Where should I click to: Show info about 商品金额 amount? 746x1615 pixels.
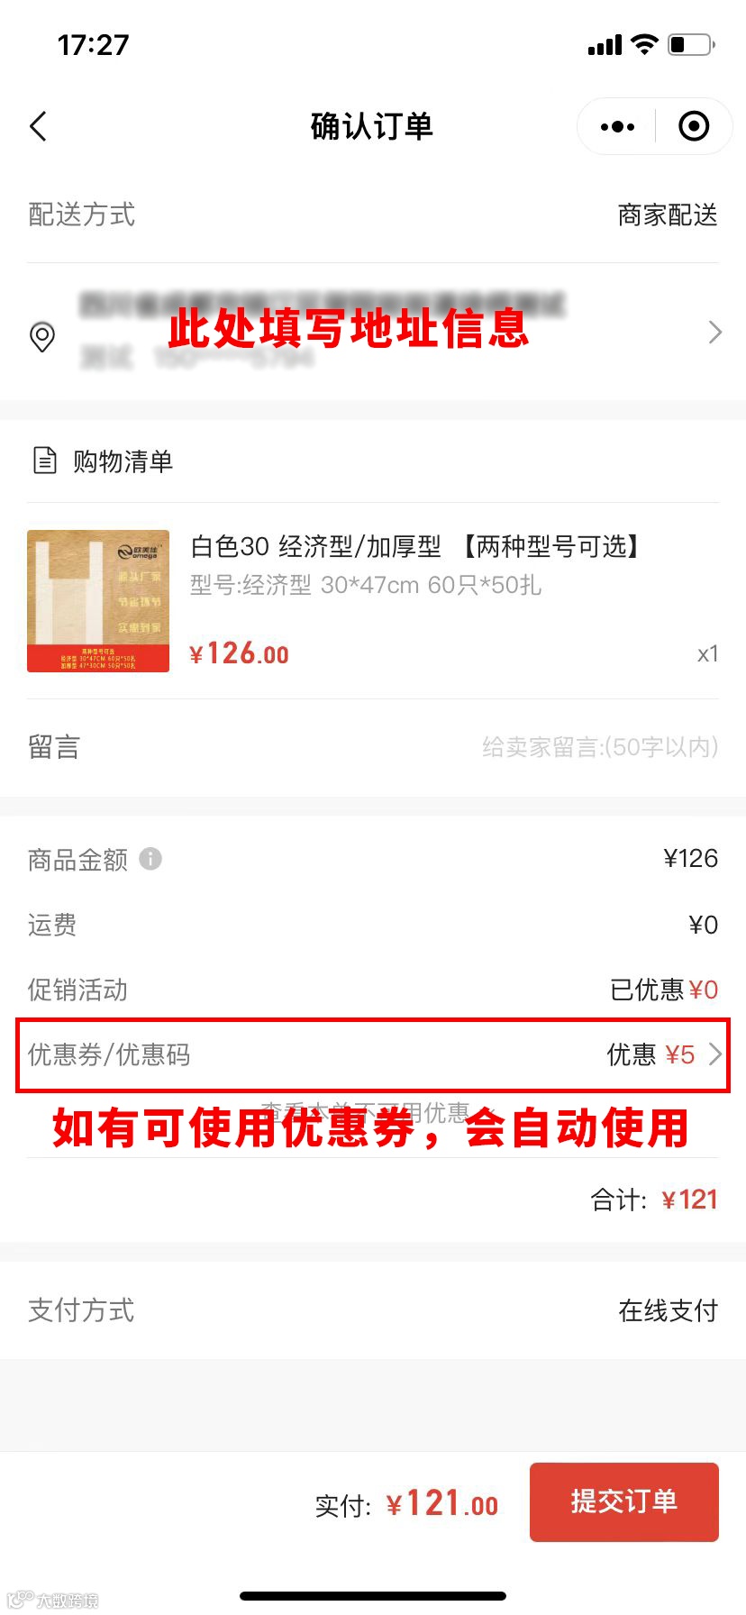(151, 859)
